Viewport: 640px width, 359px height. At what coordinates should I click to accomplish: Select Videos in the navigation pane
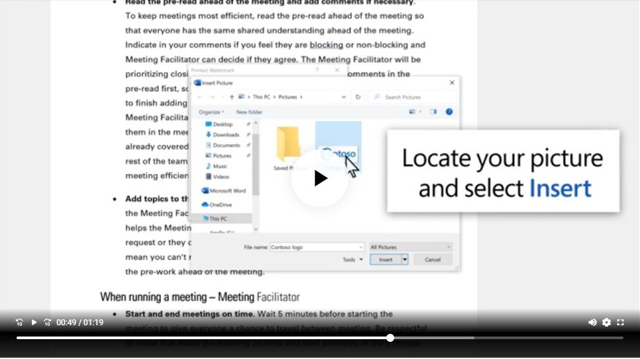221,177
